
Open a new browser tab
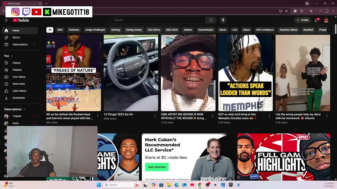pyautogui.click(x=46, y=3)
